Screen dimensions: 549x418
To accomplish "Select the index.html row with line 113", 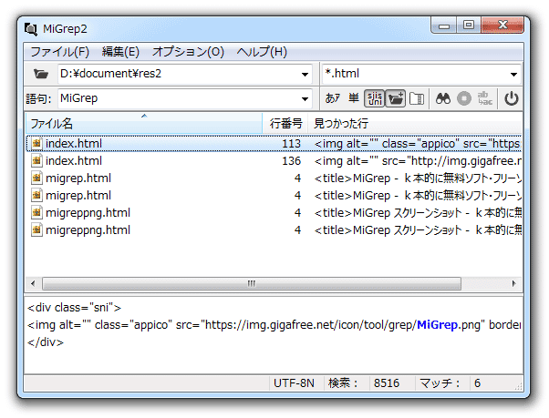I will tap(274, 144).
